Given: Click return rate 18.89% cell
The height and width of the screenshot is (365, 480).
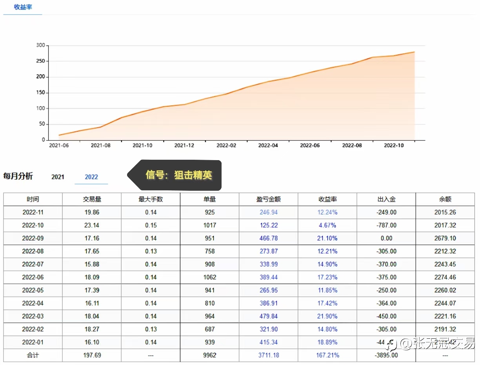Looking at the screenshot, I should click(x=327, y=342).
